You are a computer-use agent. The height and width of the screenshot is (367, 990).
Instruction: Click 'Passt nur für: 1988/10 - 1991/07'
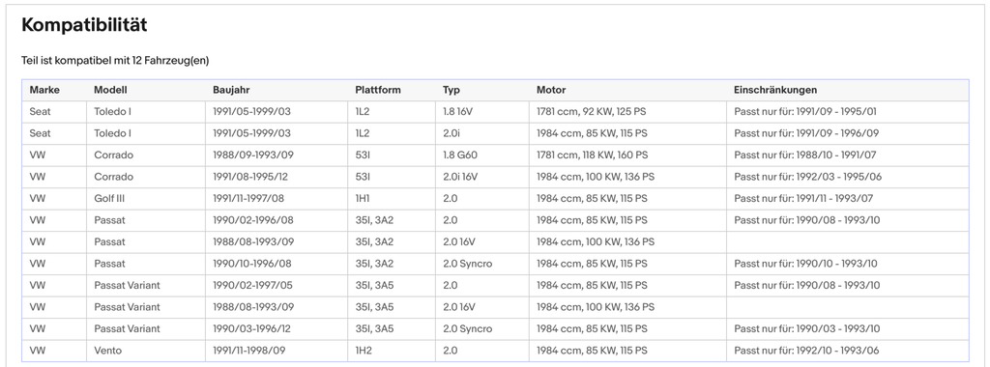pos(805,155)
